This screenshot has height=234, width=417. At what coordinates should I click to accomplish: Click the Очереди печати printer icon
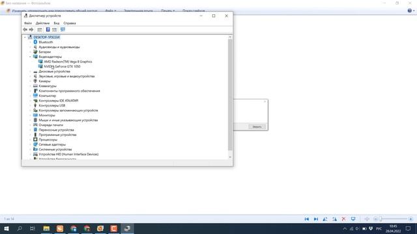[35, 125]
